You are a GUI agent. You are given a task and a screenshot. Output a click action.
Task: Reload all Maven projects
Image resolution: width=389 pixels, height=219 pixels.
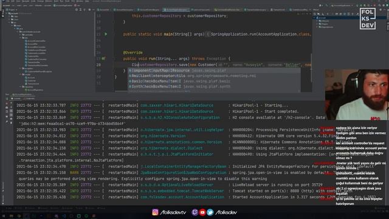click(x=315, y=14)
